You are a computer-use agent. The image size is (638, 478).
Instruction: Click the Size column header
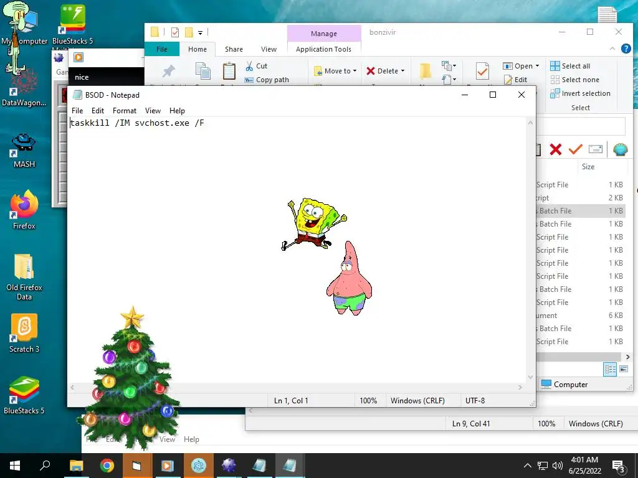click(x=588, y=167)
